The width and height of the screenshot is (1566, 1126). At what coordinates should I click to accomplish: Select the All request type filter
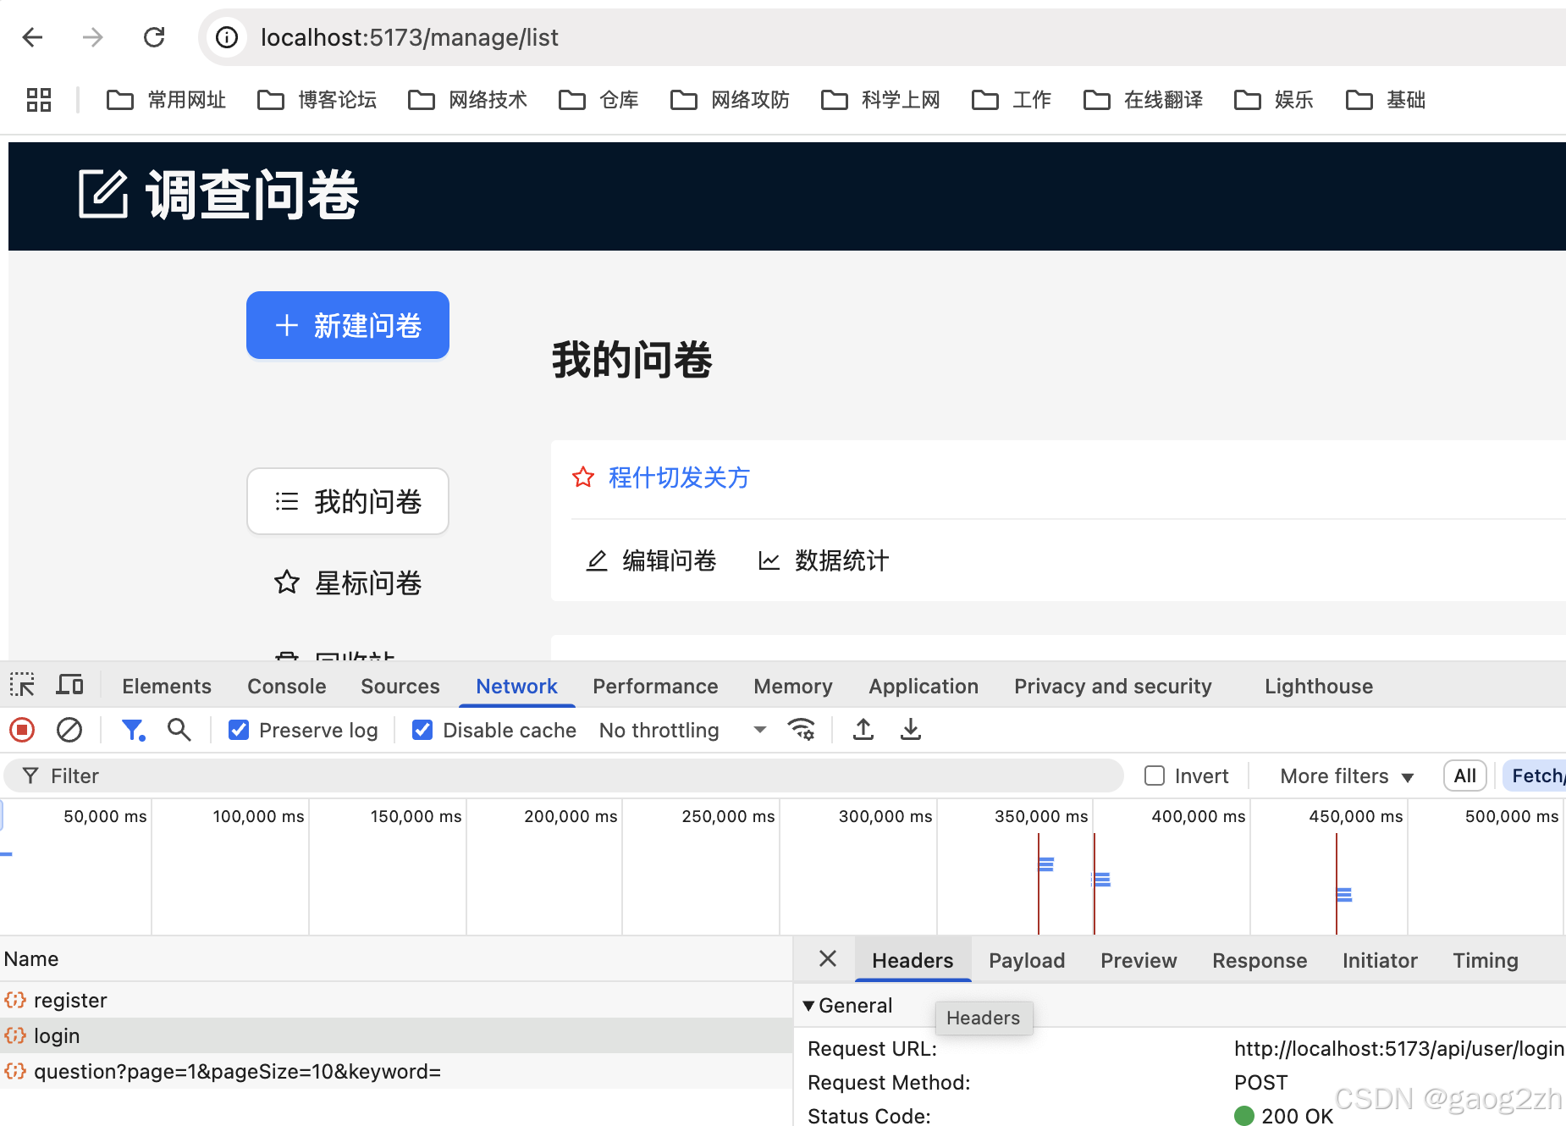(x=1465, y=776)
